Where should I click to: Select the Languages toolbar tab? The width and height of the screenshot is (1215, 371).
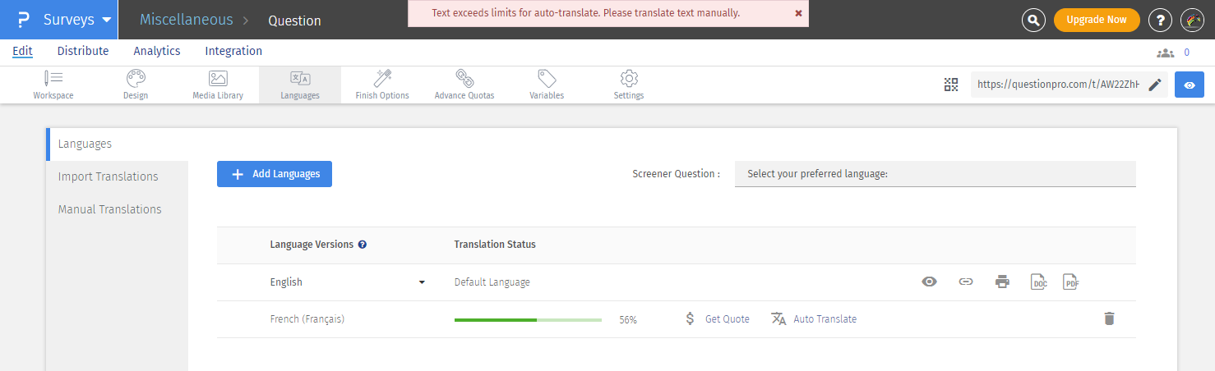point(300,85)
